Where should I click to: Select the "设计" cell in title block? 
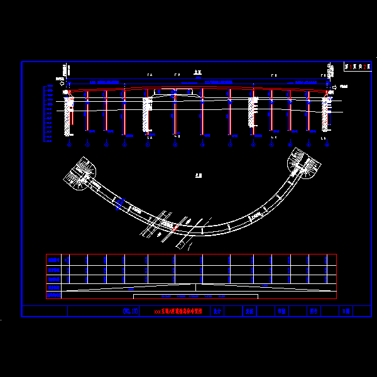click(x=217, y=311)
